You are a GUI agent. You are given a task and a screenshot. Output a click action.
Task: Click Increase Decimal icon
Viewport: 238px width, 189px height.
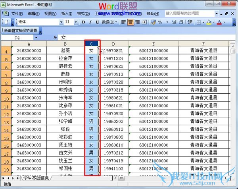pos(174,22)
